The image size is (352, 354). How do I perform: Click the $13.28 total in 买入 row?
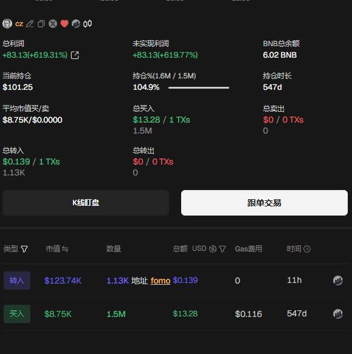tap(185, 313)
